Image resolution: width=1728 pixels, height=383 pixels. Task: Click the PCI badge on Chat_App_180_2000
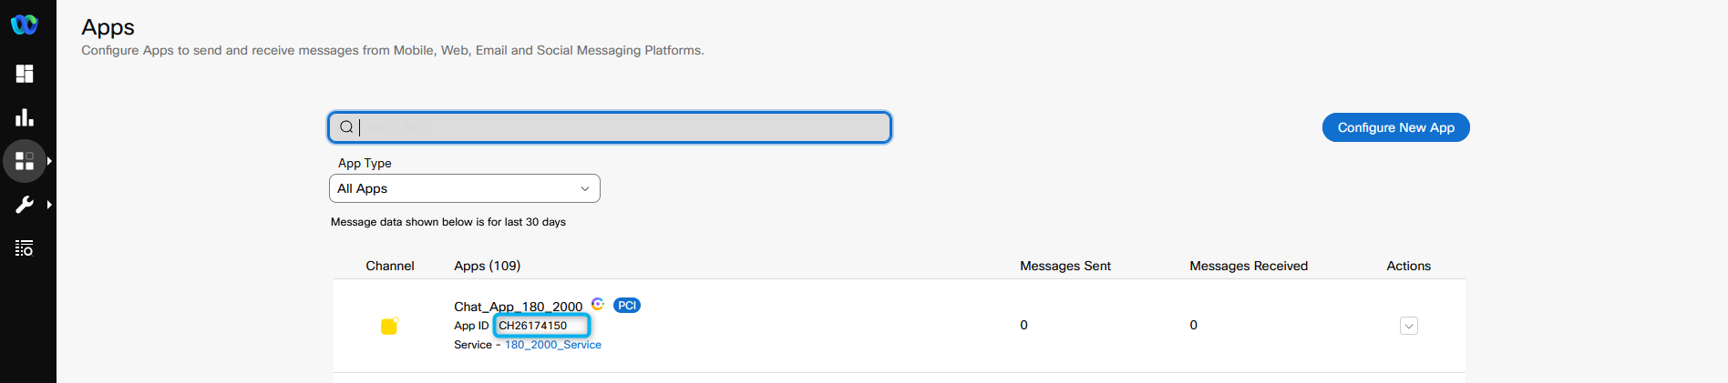(x=627, y=306)
